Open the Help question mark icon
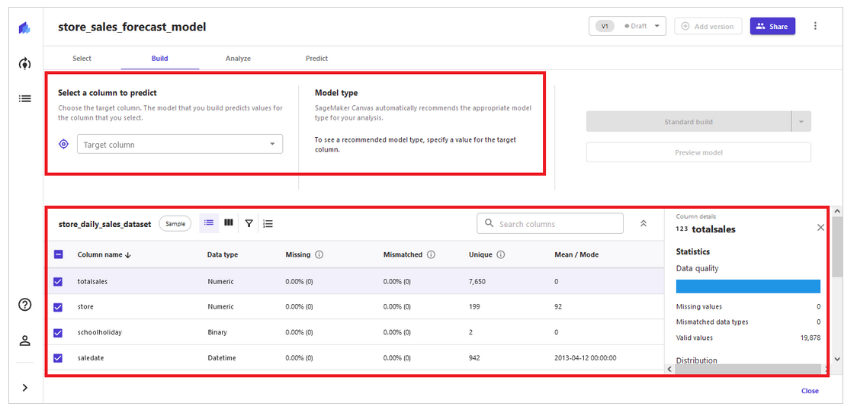Screen dimensions: 857x416 24,306
